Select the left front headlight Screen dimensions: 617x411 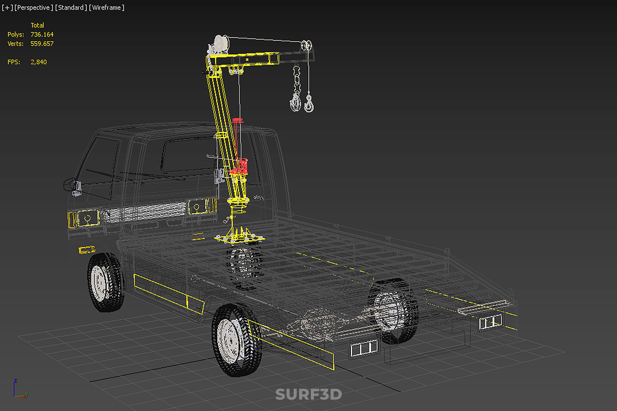(x=87, y=218)
